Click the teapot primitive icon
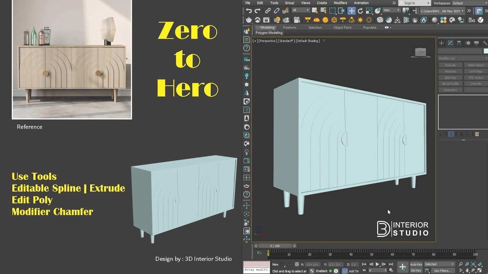 (249, 20)
